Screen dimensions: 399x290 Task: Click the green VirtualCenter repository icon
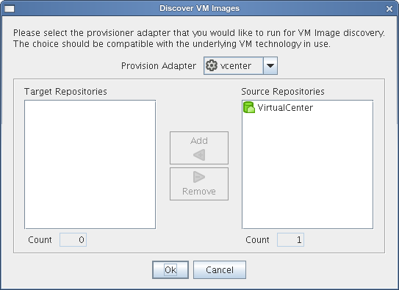(249, 107)
